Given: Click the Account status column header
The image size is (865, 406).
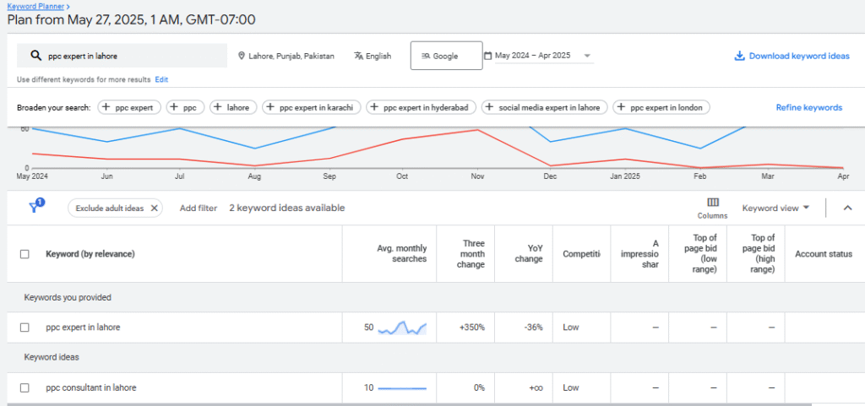Looking at the screenshot, I should click(823, 254).
